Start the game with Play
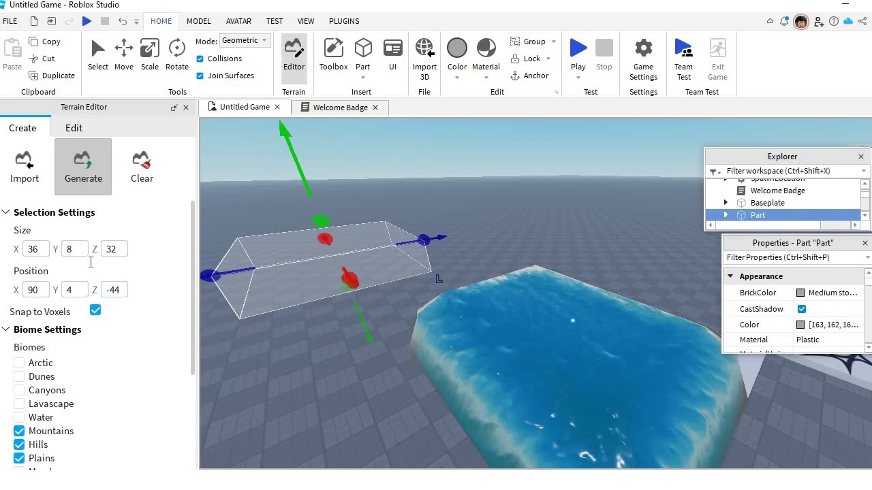The height and width of the screenshot is (490, 872). coord(578,54)
